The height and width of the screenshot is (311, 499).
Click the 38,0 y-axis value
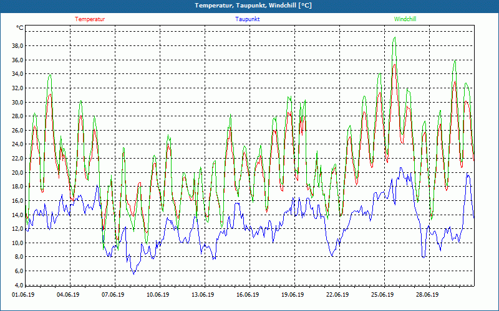[x=17, y=45]
